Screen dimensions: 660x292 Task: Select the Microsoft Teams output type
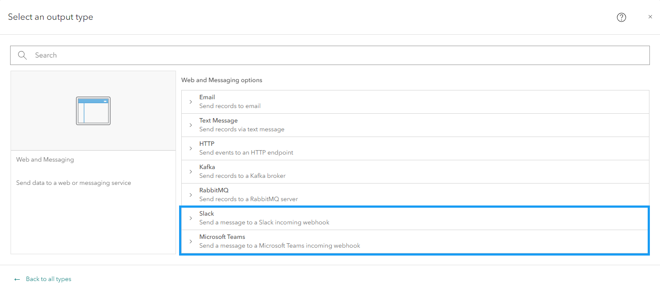coord(279,241)
